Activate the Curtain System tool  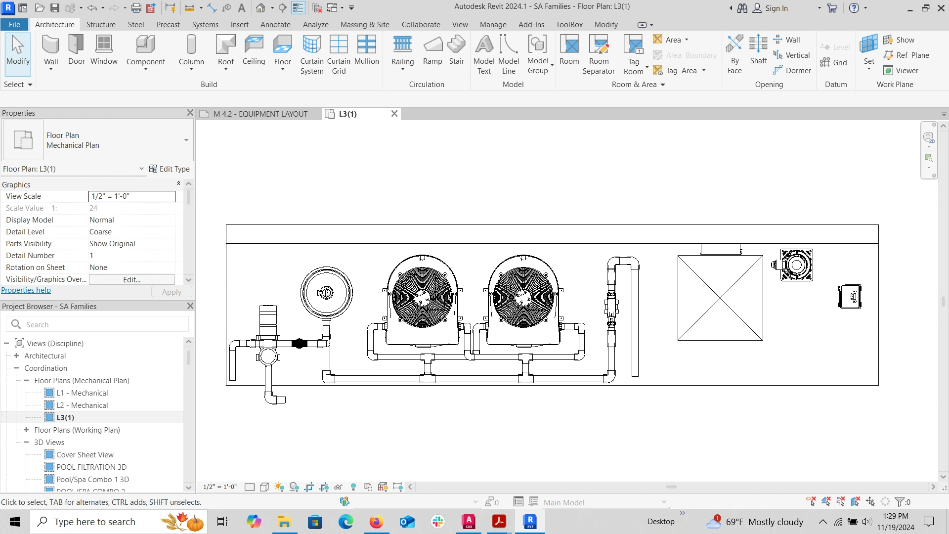coord(312,55)
